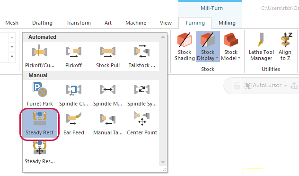Expand the Stock Model dropdown arrow
Viewport: 299px width, 176px height.
(x=239, y=58)
